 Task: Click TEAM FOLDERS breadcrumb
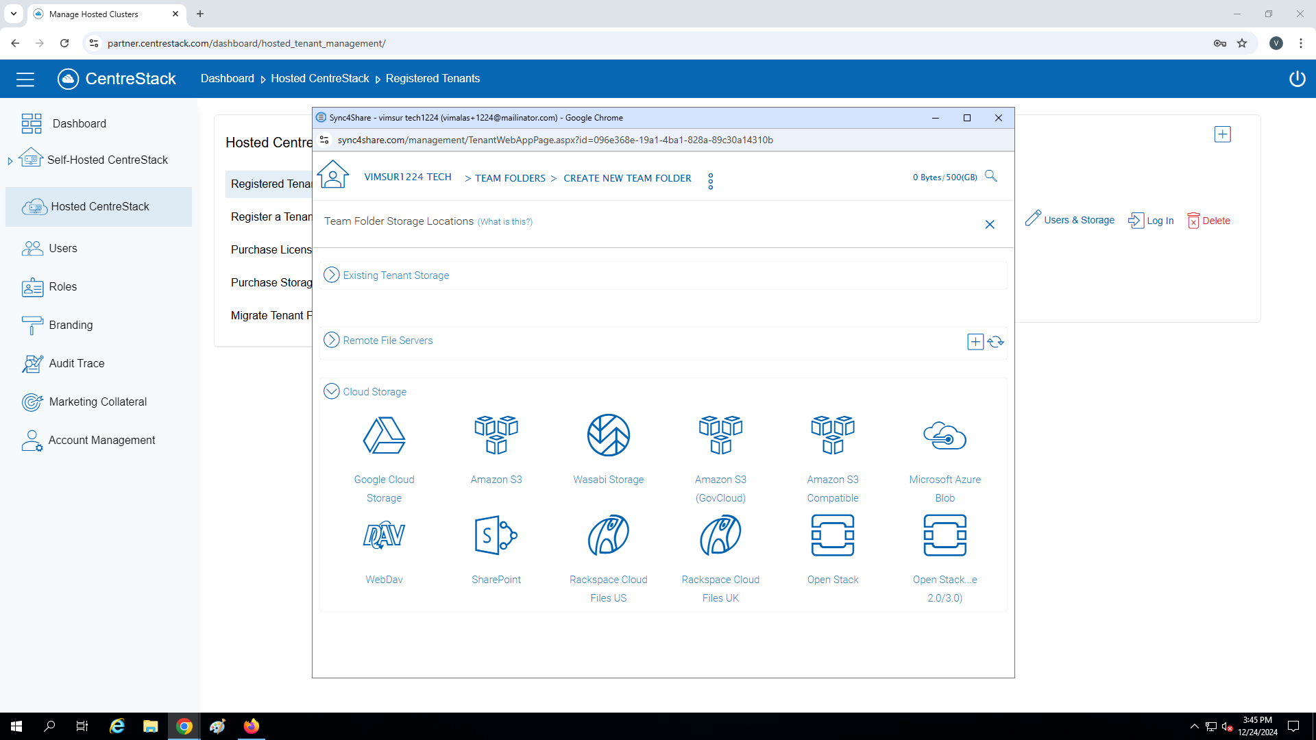pos(510,178)
